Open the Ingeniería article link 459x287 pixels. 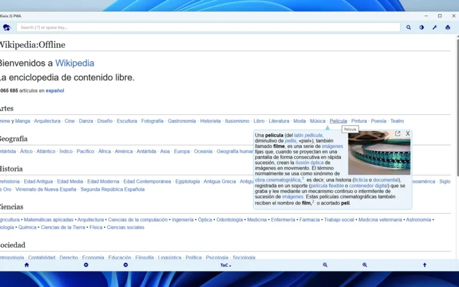pos(182,220)
